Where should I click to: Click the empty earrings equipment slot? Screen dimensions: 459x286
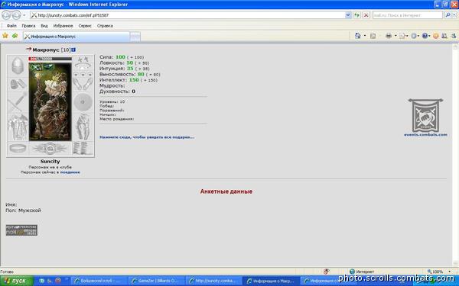point(83,59)
